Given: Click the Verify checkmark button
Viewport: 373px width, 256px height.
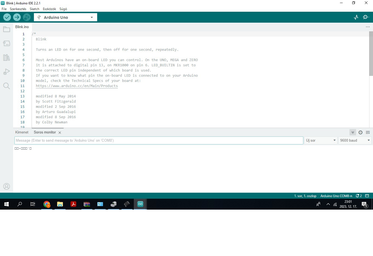Looking at the screenshot, I should pos(7,17).
